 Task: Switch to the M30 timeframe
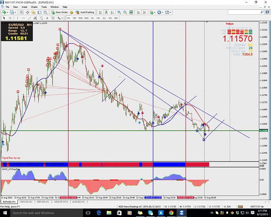click(86, 18)
